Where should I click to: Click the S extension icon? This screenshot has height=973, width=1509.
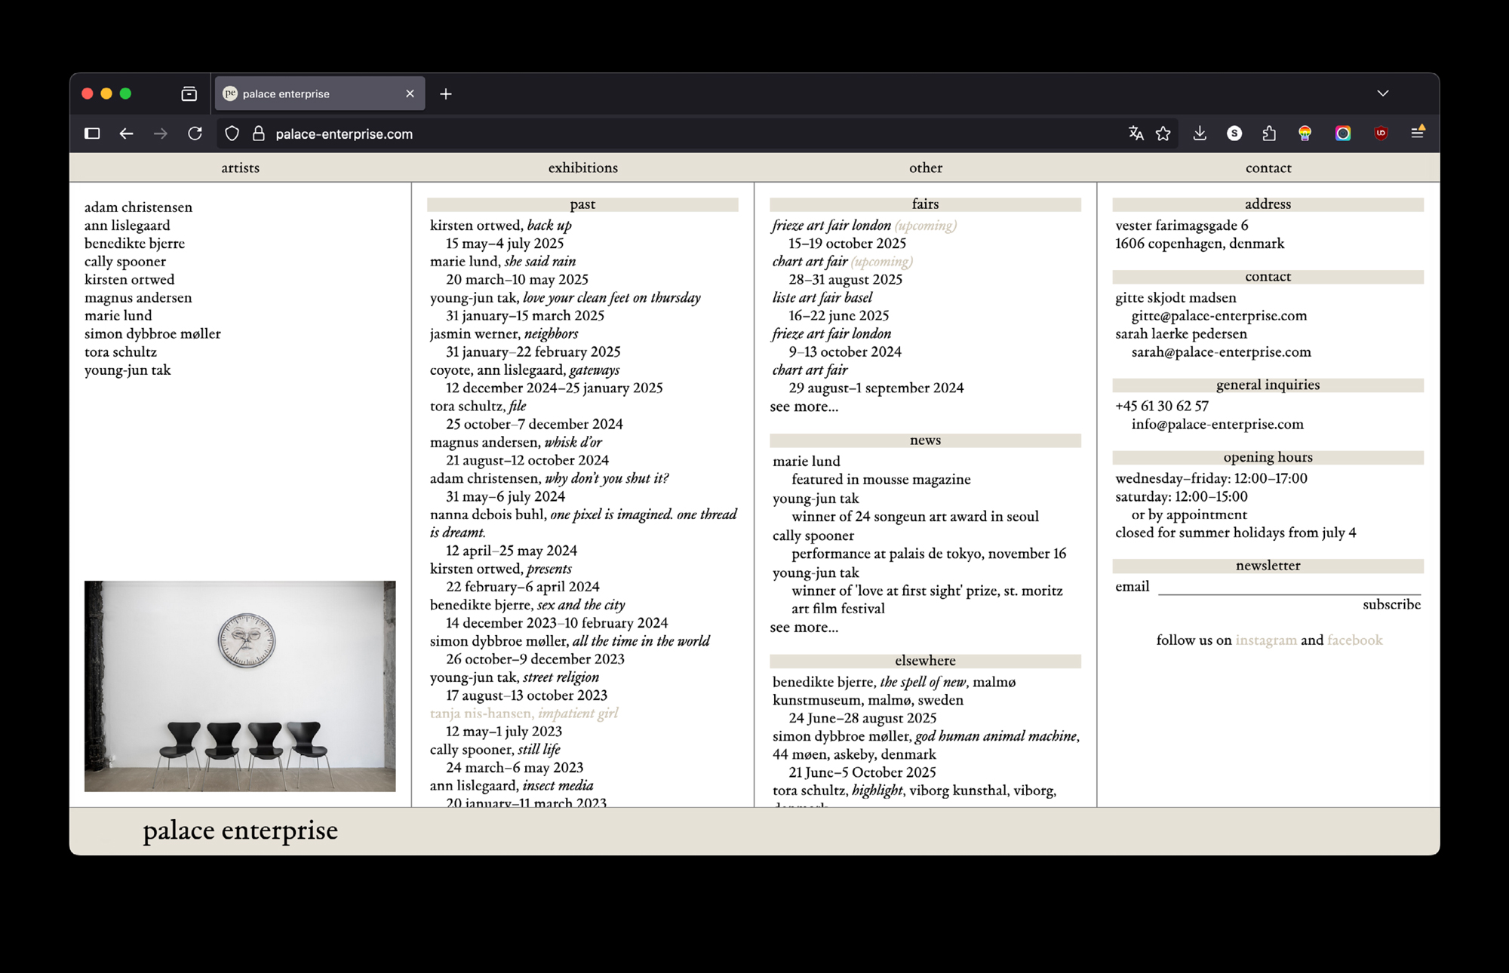1234,134
